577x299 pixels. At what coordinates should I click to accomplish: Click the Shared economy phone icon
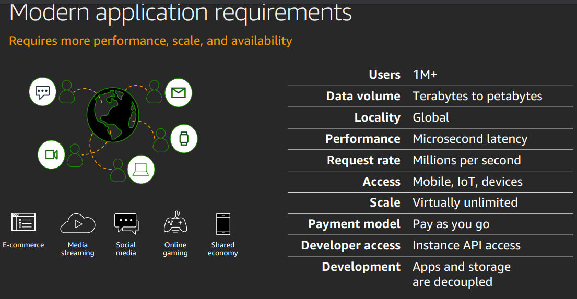pyautogui.click(x=223, y=224)
